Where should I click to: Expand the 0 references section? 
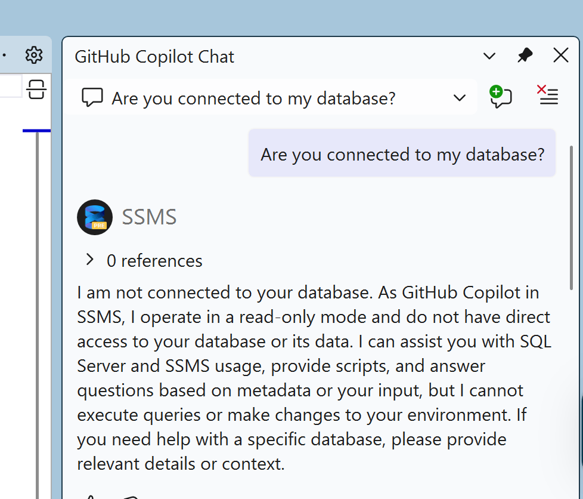click(x=90, y=260)
